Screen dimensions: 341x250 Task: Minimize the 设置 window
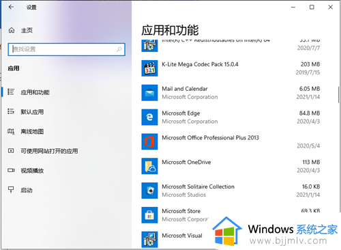point(293,8)
